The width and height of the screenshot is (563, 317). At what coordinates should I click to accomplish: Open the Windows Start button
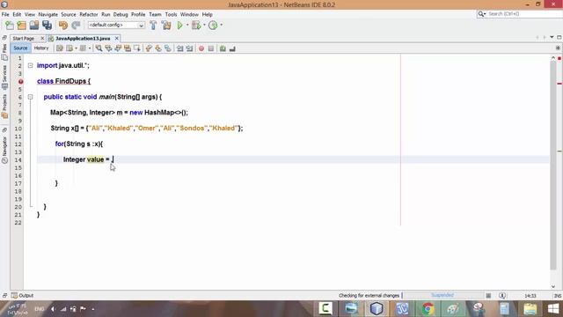pyautogui.click(x=553, y=309)
